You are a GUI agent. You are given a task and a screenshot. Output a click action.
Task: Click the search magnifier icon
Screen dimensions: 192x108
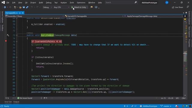(x=136, y=2)
